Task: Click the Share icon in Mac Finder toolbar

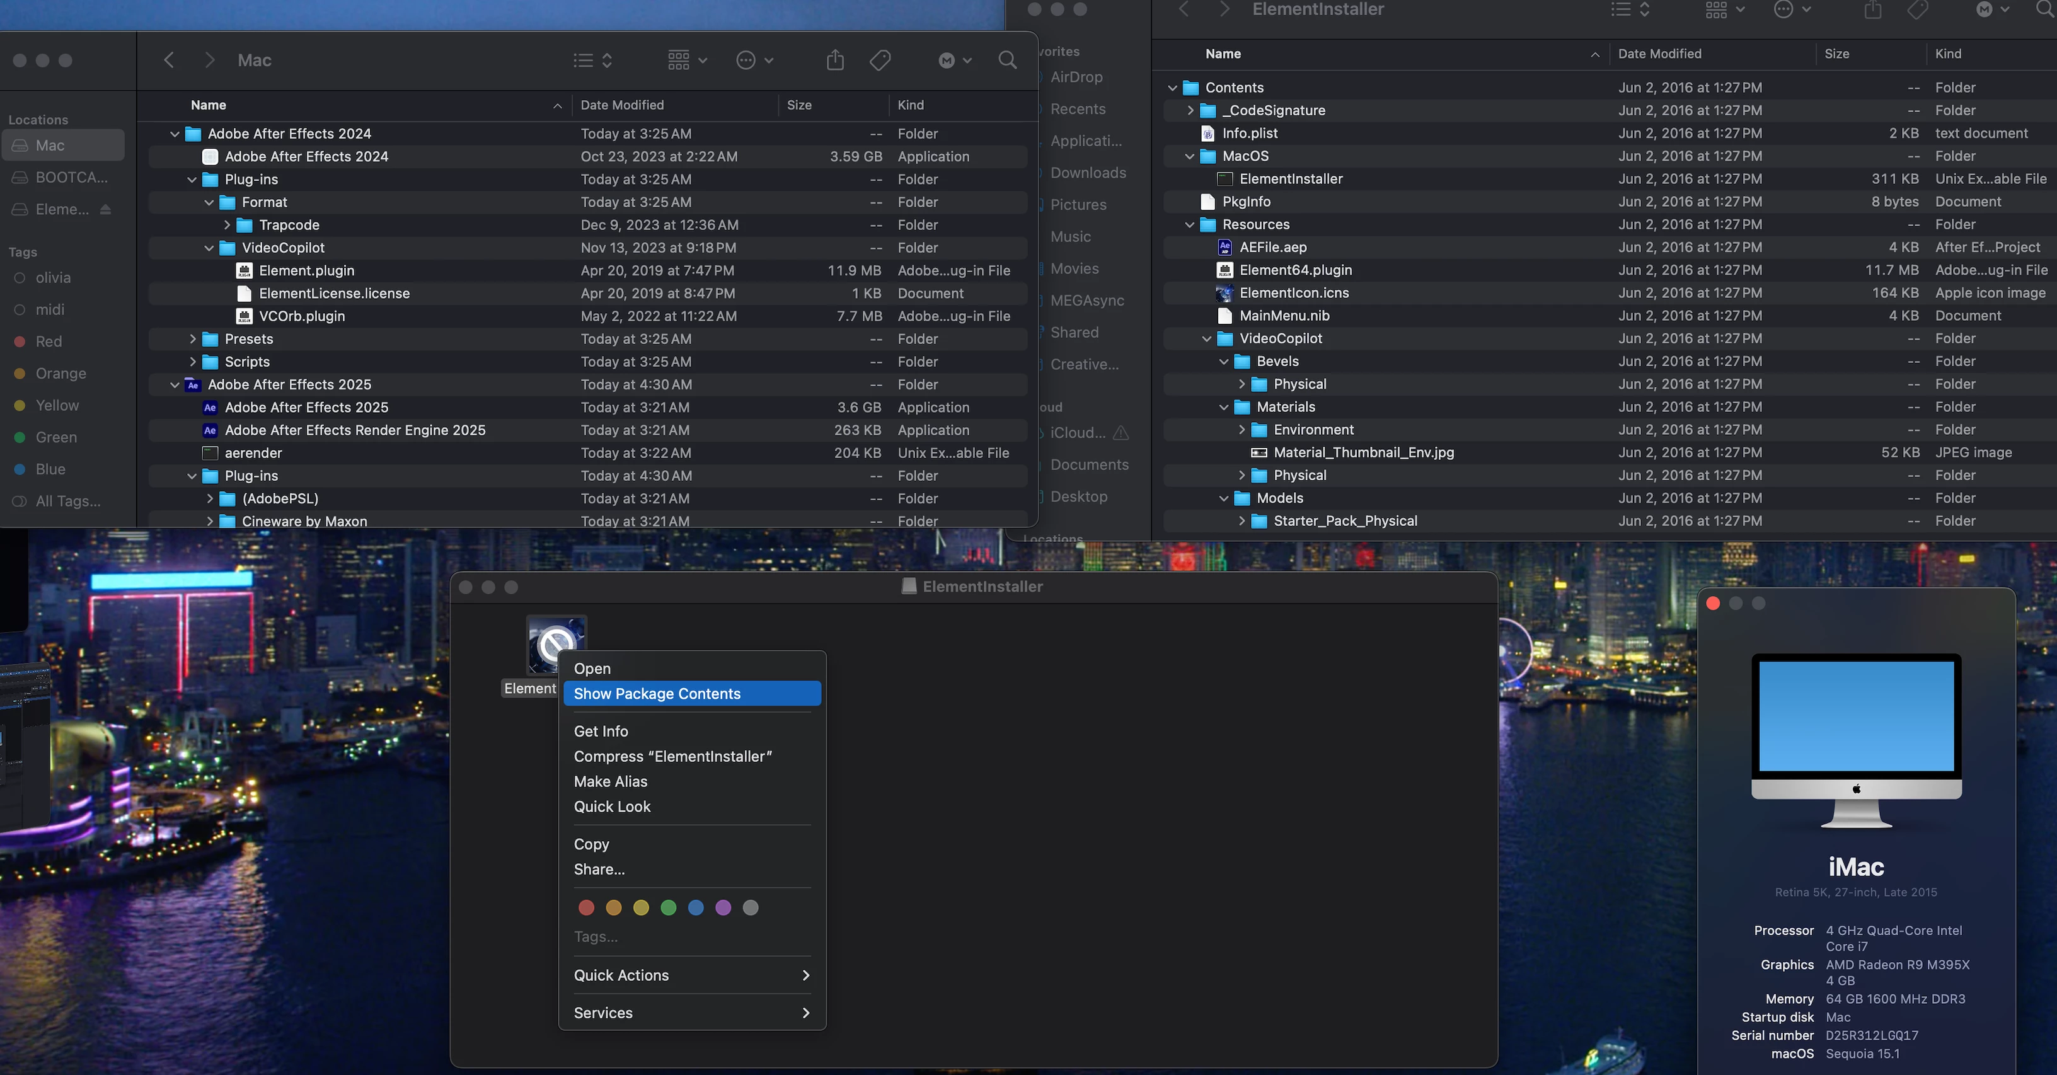Action: pos(835,60)
